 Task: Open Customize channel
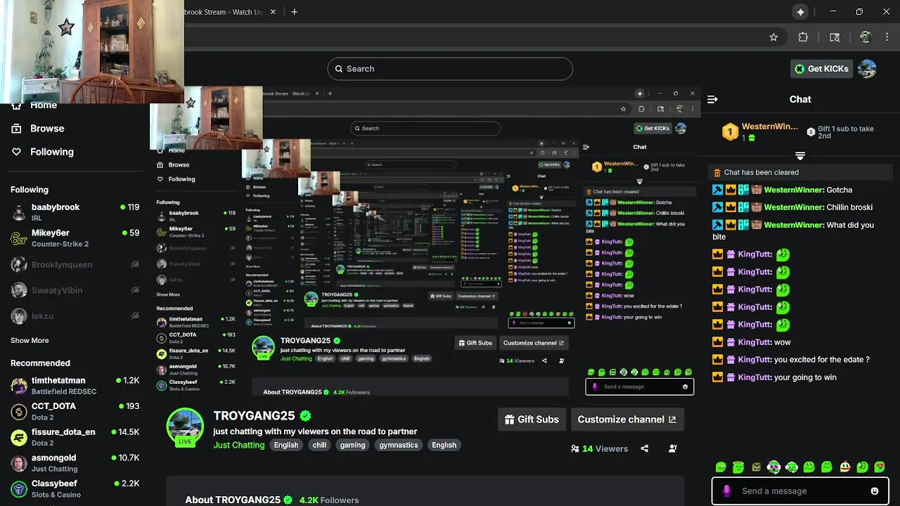click(627, 420)
